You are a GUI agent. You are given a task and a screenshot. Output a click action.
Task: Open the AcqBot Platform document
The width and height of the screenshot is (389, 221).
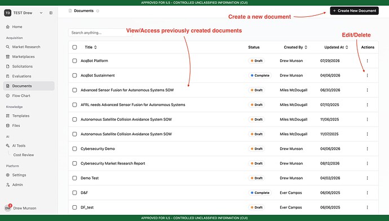point(94,61)
